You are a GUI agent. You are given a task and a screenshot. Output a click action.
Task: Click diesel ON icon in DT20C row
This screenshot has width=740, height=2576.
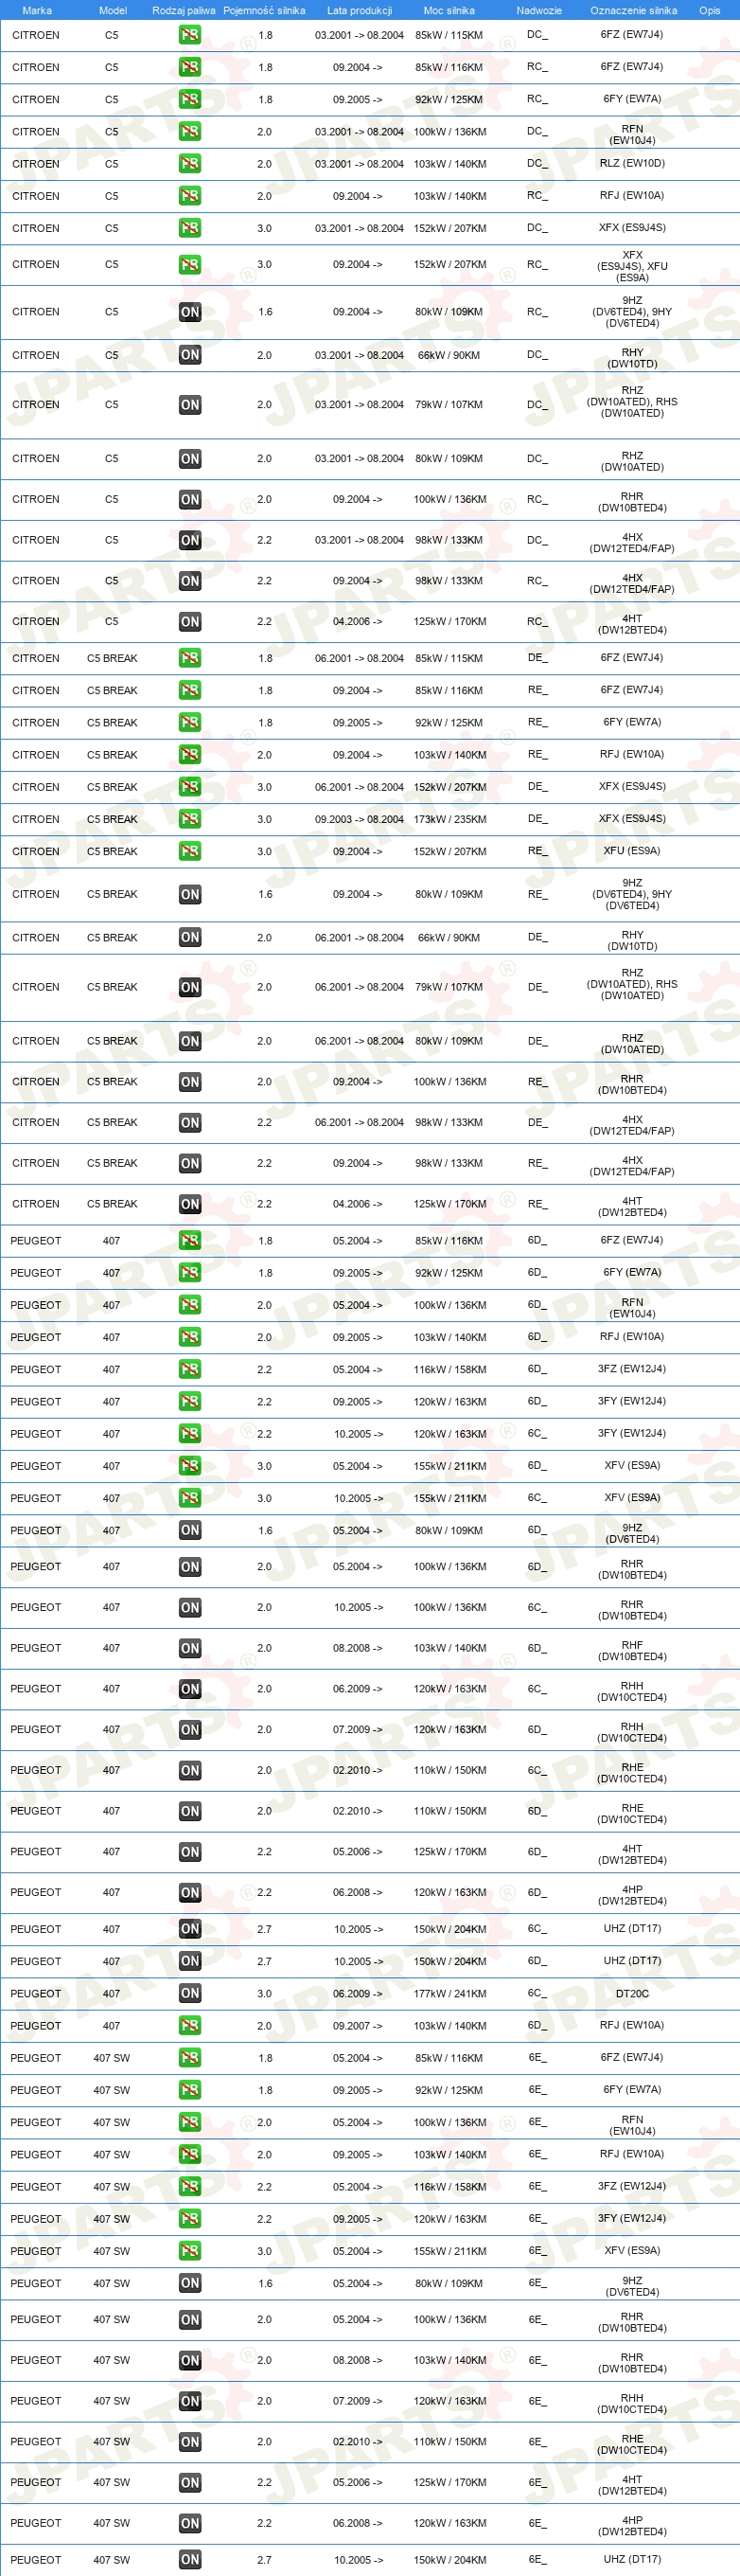[190, 1993]
